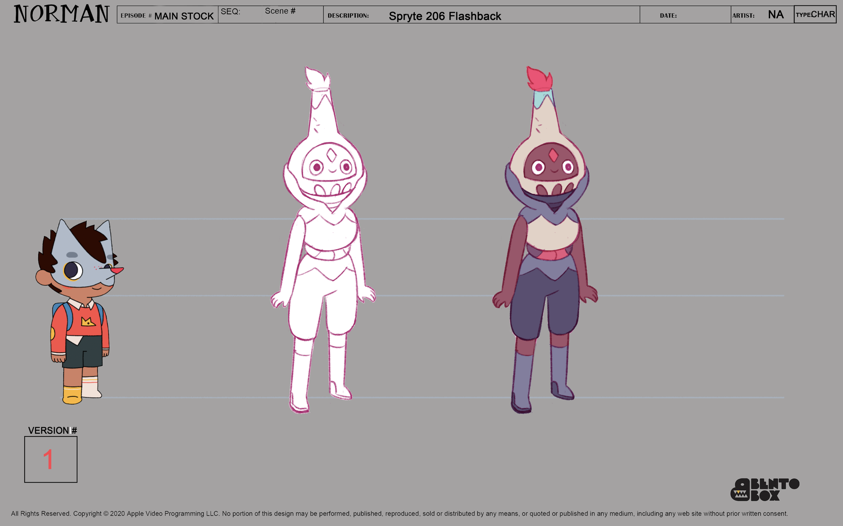The height and width of the screenshot is (526, 843).
Task: Click the Version number box showing 1
Action: click(x=51, y=459)
